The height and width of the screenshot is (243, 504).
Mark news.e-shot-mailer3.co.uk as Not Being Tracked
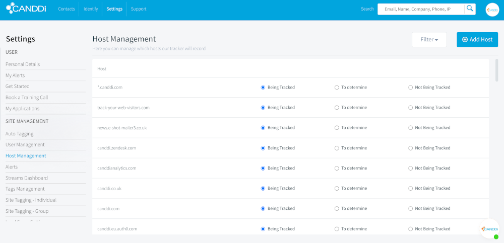410,128
